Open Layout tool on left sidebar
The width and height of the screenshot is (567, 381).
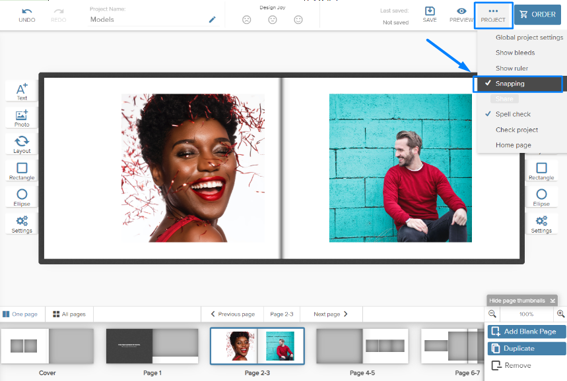click(x=22, y=145)
